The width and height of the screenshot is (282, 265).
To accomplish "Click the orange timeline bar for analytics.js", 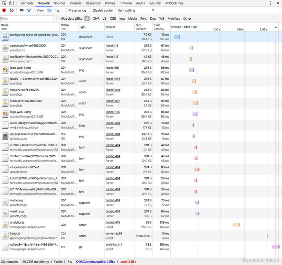I will click(236, 225).
